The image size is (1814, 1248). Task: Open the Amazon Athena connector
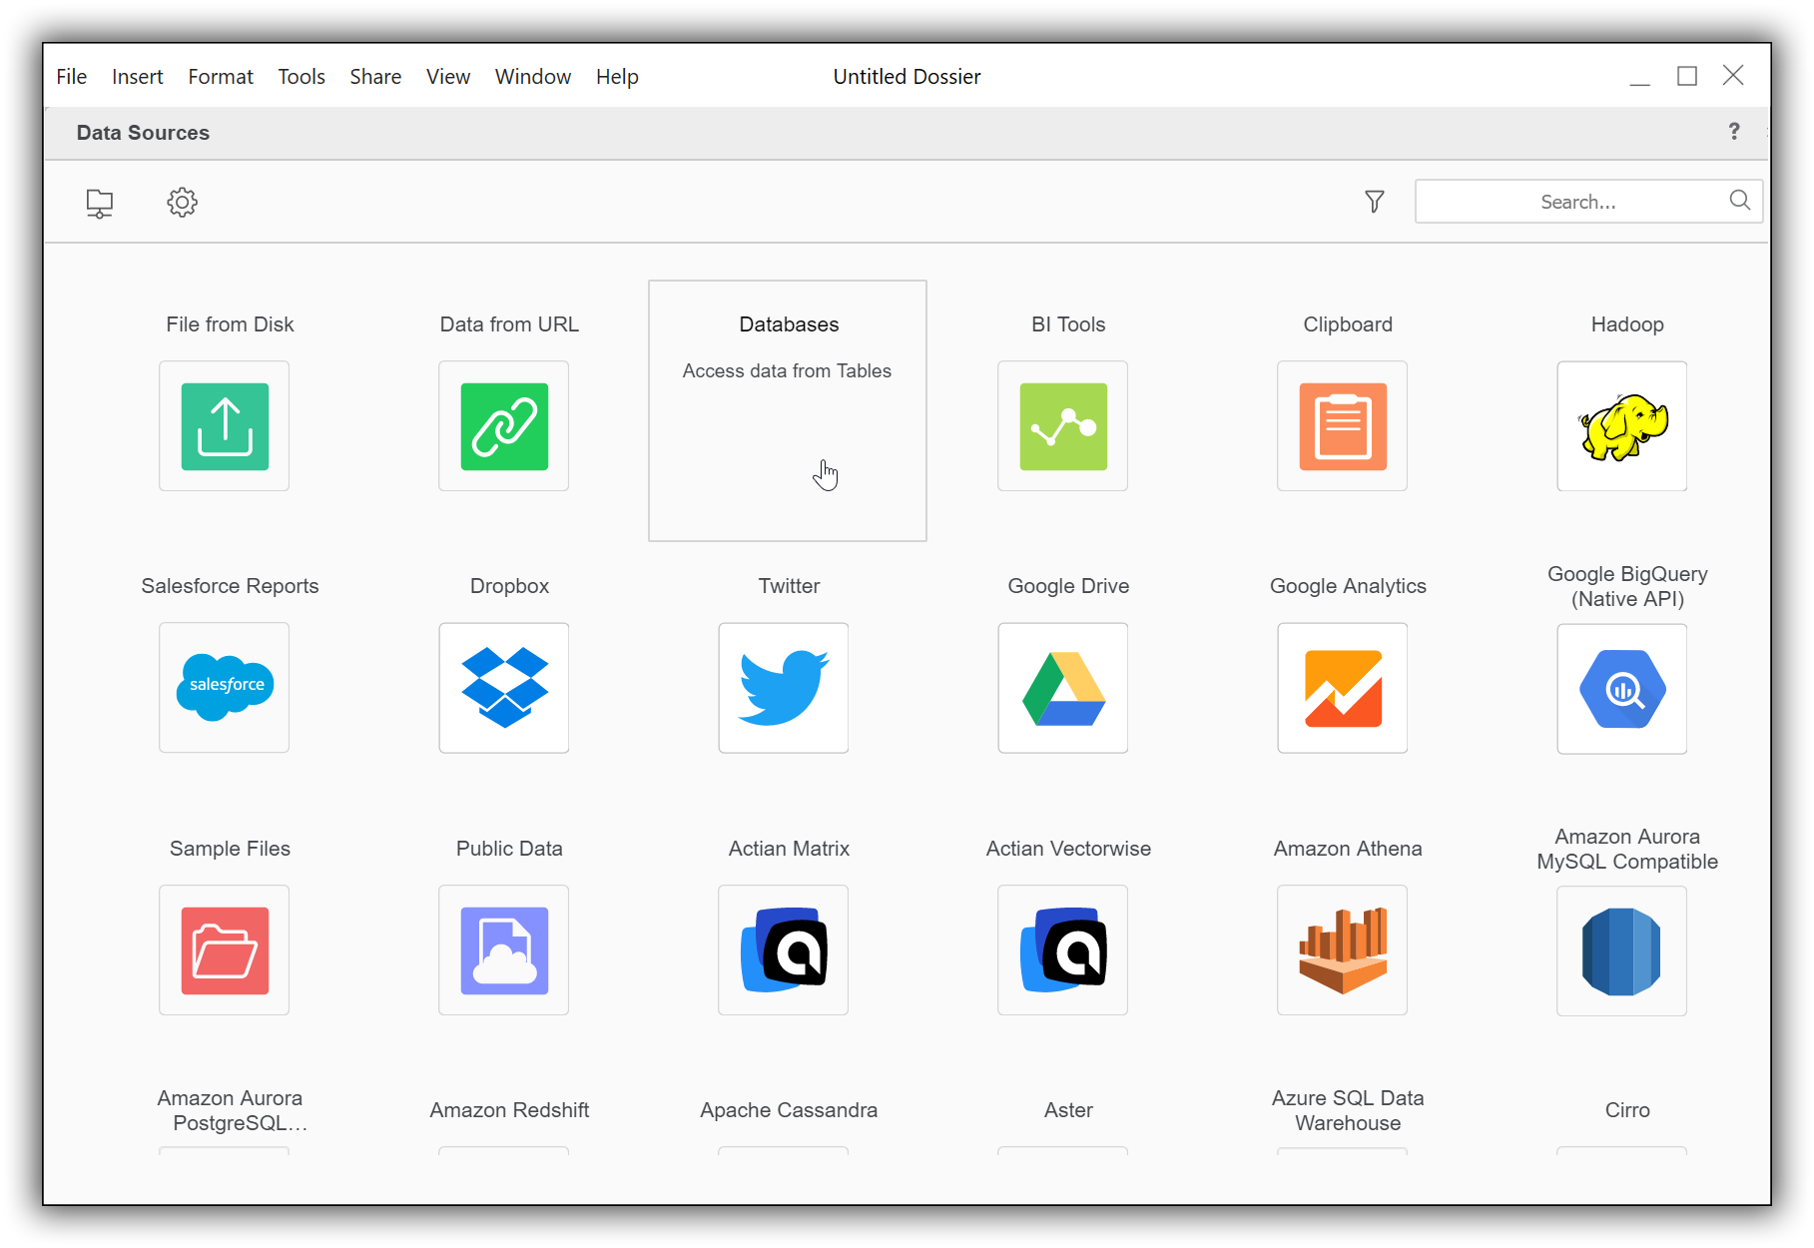point(1342,949)
